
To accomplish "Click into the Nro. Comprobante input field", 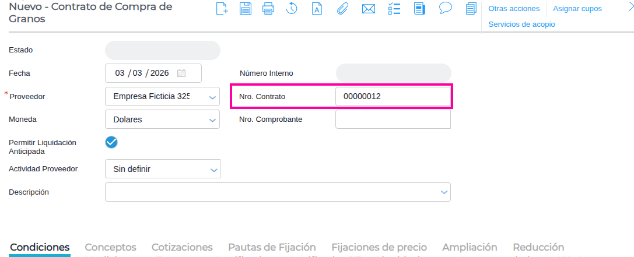I will pos(393,119).
